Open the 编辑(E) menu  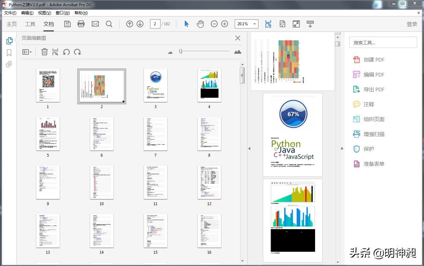(x=27, y=13)
